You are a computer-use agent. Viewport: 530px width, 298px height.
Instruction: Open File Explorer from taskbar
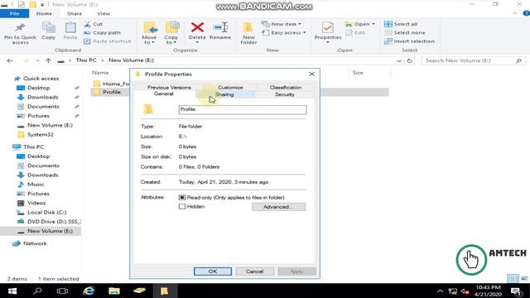click(x=114, y=291)
